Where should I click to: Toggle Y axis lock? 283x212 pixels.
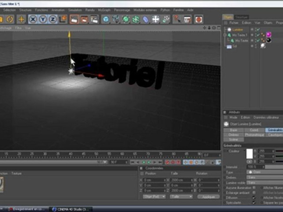coord(43,19)
